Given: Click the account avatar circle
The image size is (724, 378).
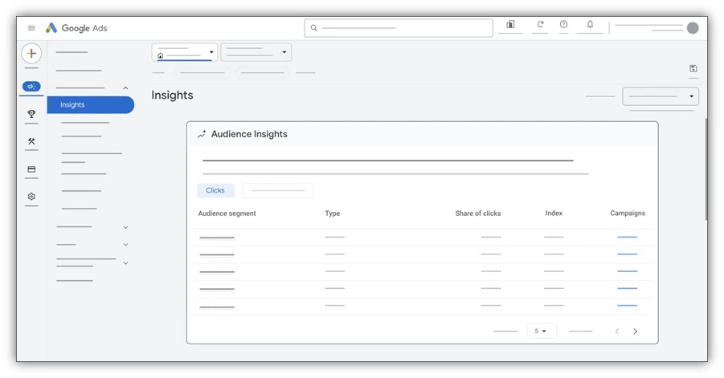Looking at the screenshot, I should (693, 28).
